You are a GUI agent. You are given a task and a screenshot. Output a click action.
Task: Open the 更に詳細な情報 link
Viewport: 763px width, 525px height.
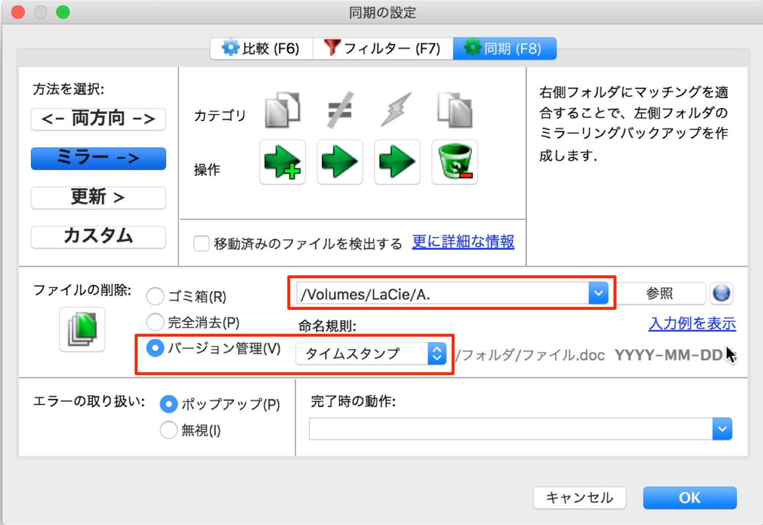click(463, 241)
